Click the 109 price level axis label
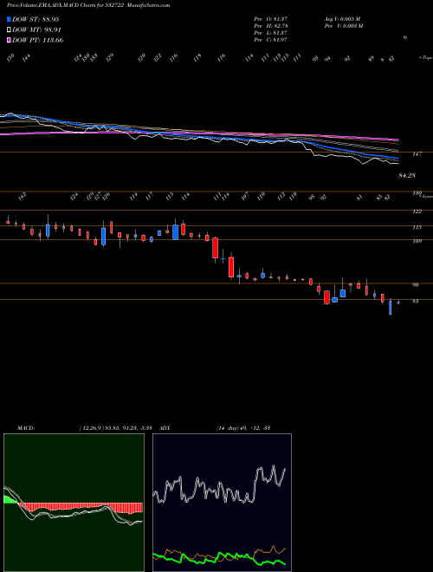This screenshot has width=433, height=572. click(417, 241)
